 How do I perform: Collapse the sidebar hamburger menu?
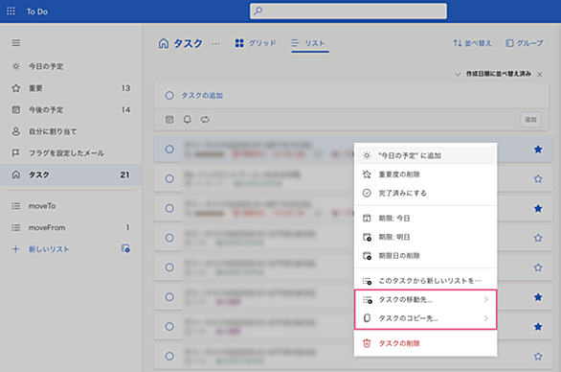click(15, 43)
